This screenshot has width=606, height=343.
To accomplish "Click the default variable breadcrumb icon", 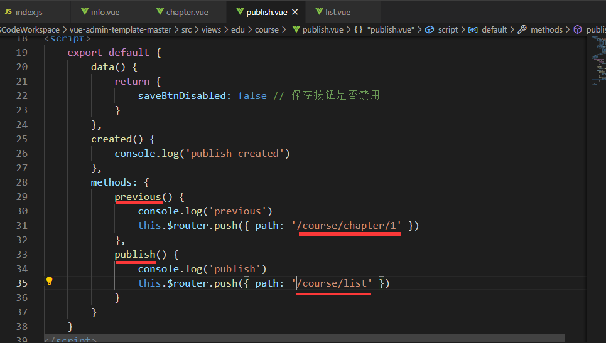I will click(473, 29).
